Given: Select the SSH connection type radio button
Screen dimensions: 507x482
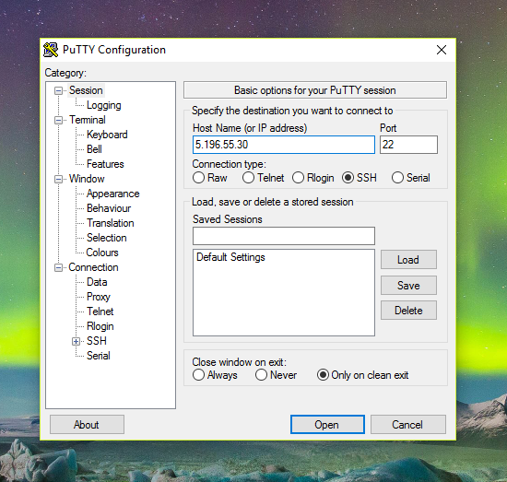Looking at the screenshot, I should coord(348,178).
